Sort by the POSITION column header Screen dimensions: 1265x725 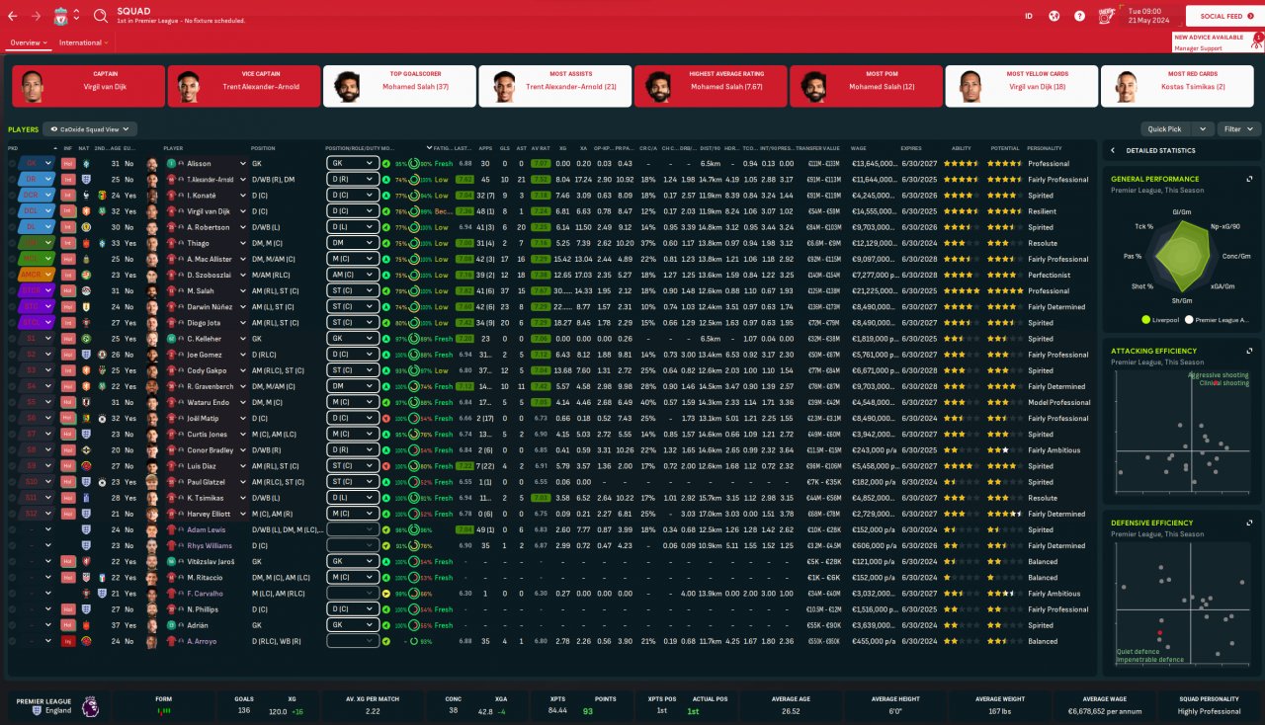click(x=263, y=148)
